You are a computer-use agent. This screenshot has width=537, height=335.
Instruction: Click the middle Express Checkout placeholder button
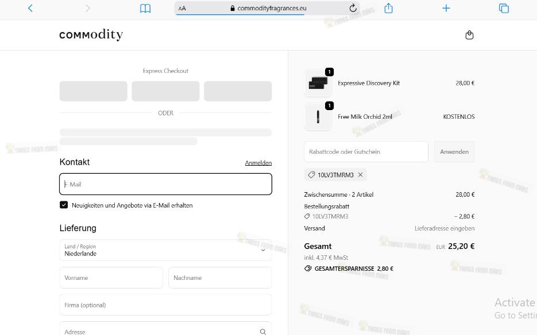tap(166, 91)
